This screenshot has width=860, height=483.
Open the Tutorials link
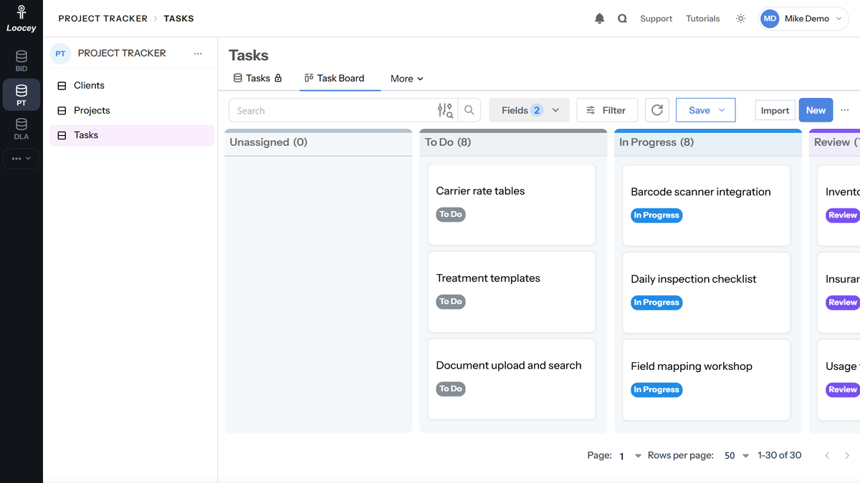coord(702,19)
